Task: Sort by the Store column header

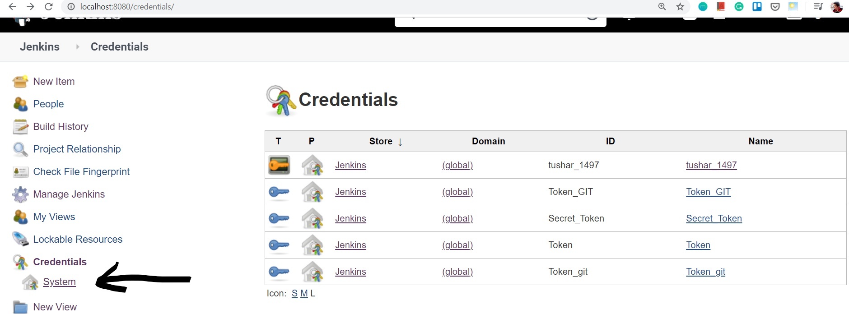Action: click(x=381, y=141)
